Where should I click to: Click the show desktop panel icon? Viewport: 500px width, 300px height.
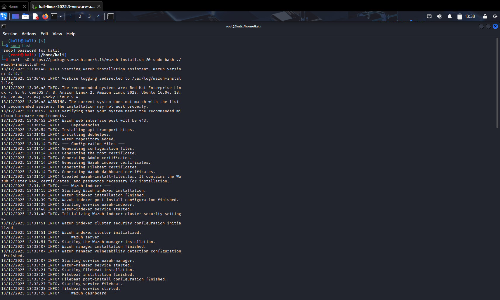click(x=15, y=16)
